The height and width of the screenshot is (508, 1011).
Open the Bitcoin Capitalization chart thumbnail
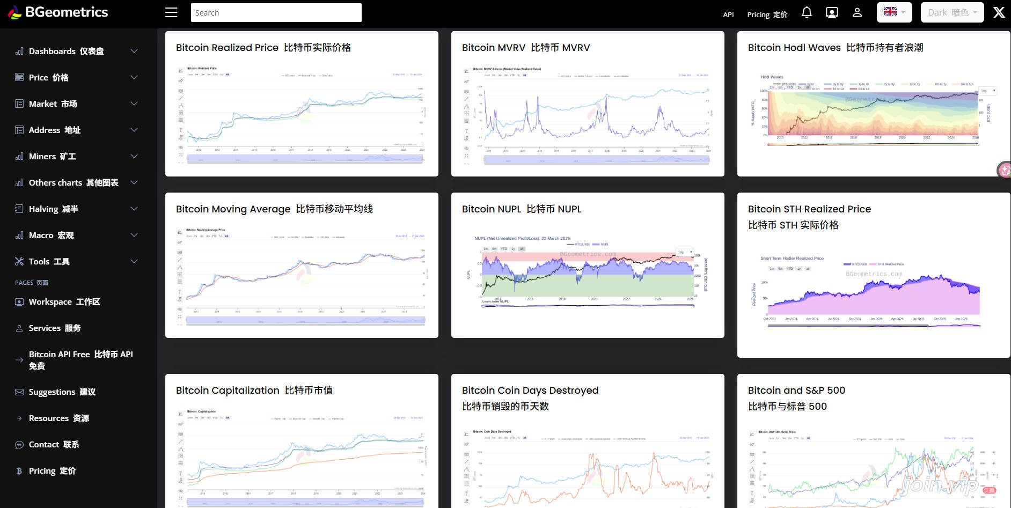click(302, 458)
